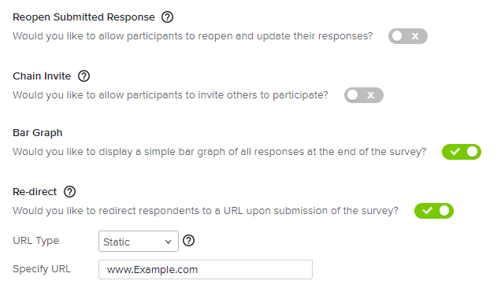Click the simple bar graph question text
This screenshot has height=288, width=501.
tap(220, 152)
